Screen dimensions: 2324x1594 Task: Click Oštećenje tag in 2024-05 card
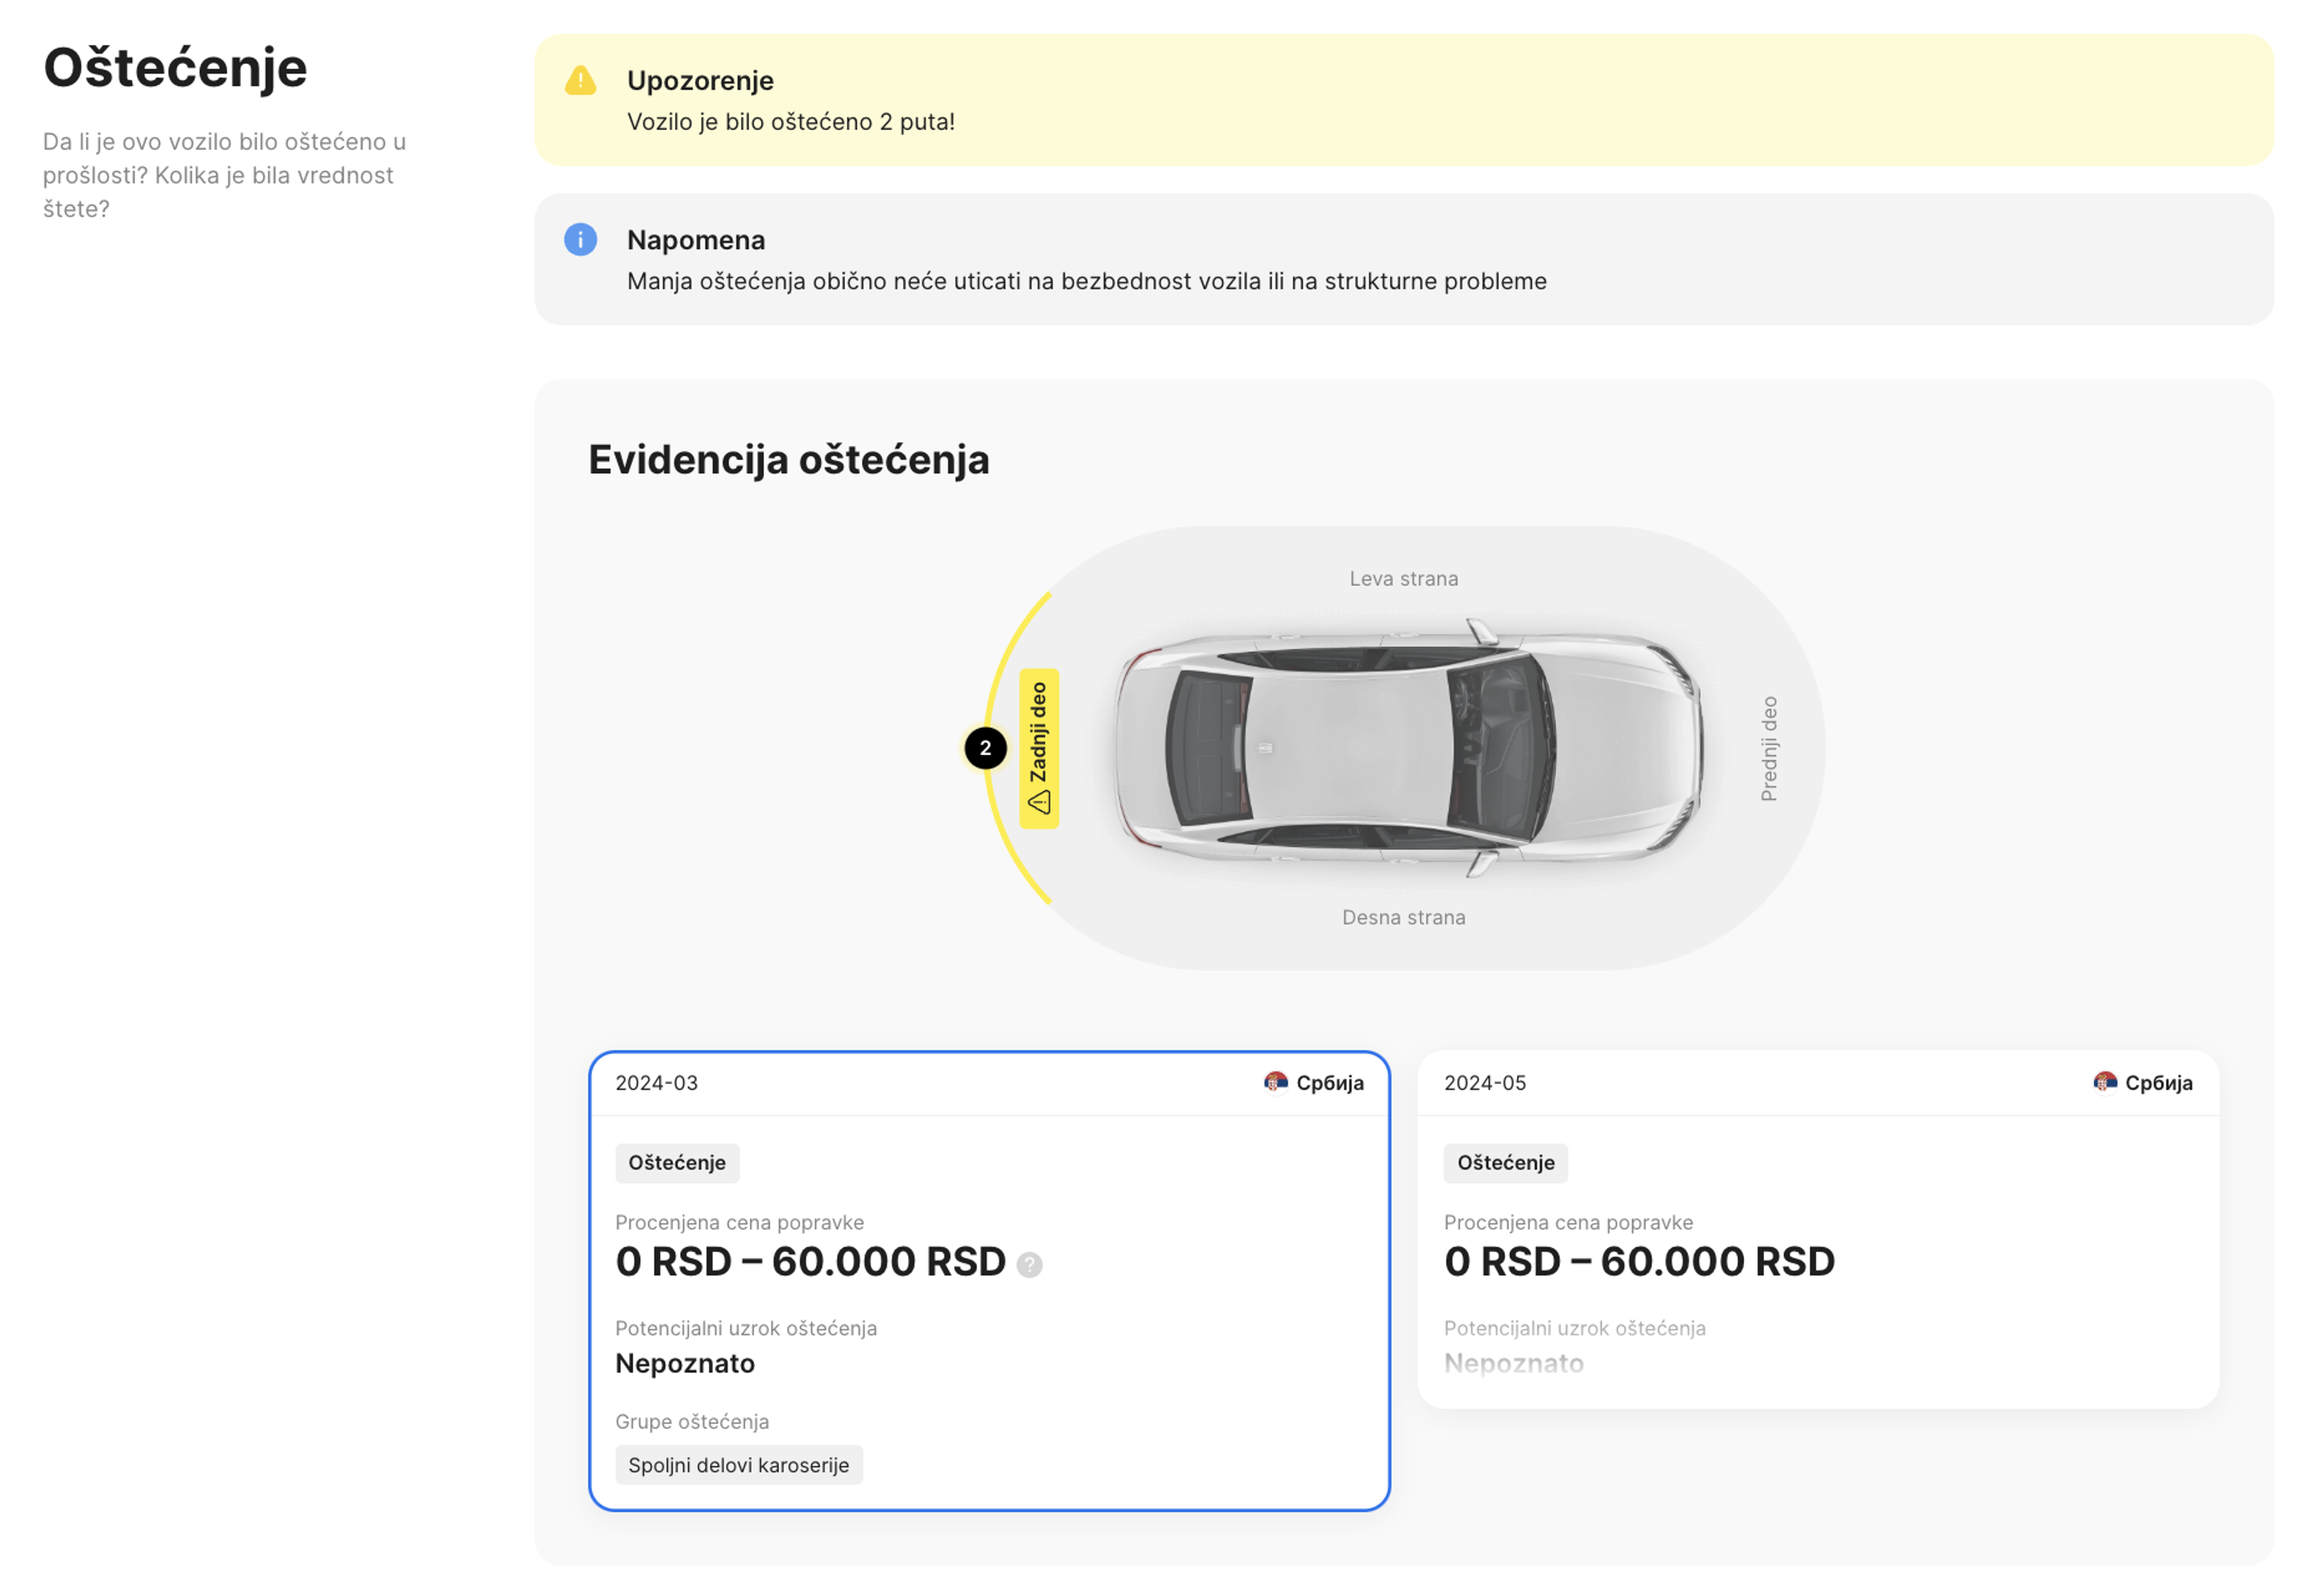point(1505,1162)
